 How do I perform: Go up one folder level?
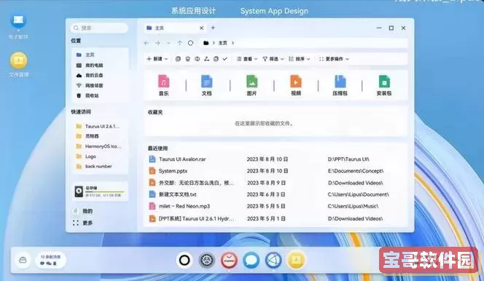[x=179, y=43]
